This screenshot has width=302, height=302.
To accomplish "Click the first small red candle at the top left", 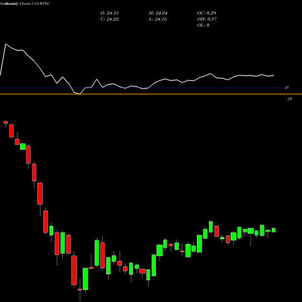I will (5, 122).
